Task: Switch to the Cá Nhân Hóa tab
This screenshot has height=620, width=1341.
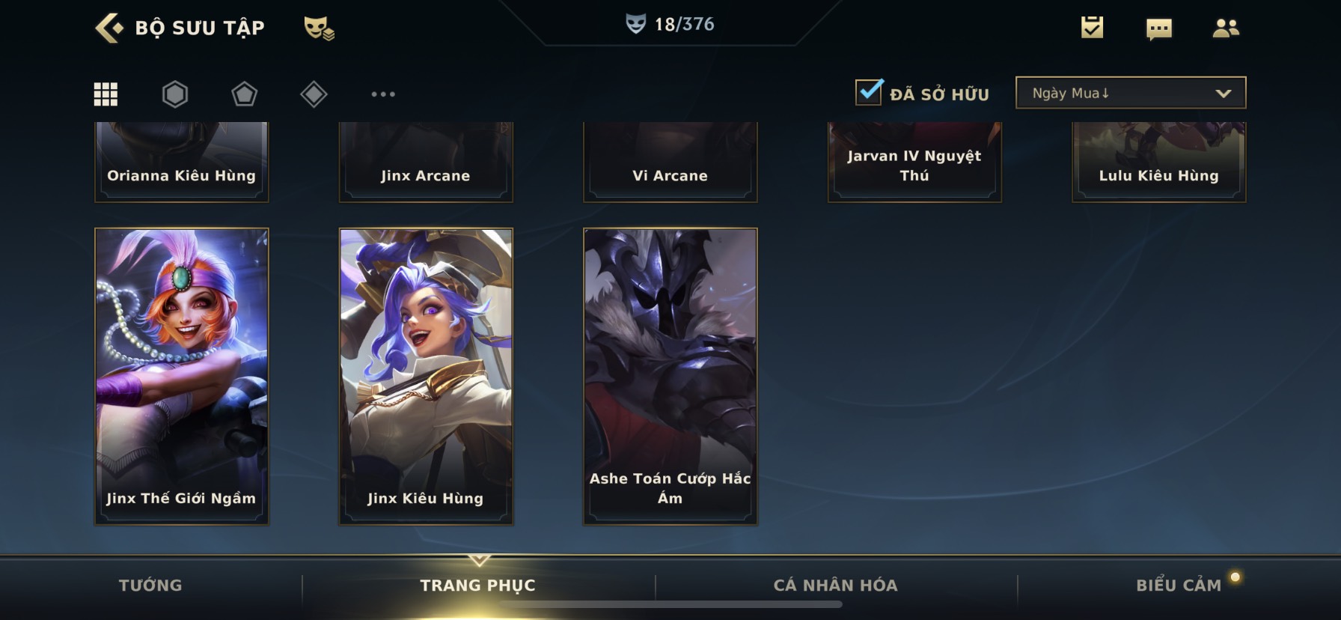Action: click(x=835, y=586)
